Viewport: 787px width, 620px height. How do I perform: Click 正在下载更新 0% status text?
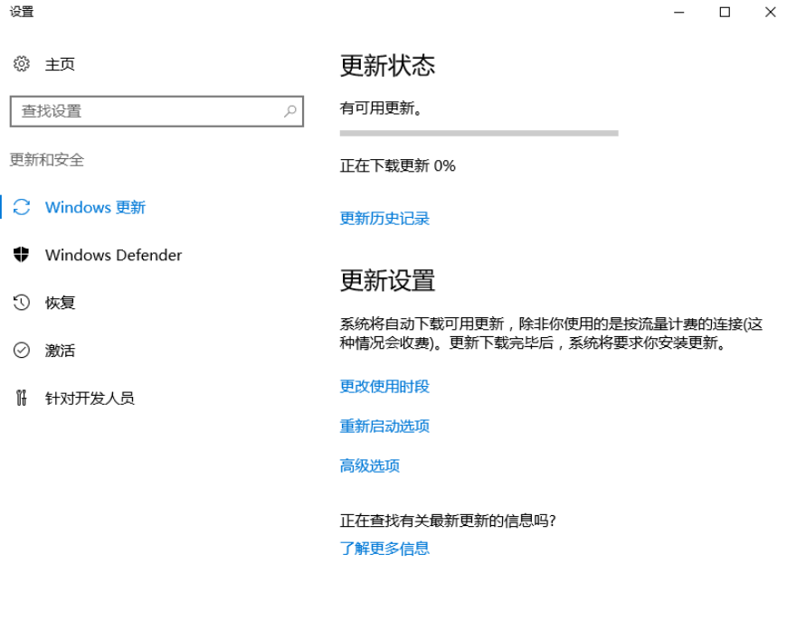click(x=397, y=165)
